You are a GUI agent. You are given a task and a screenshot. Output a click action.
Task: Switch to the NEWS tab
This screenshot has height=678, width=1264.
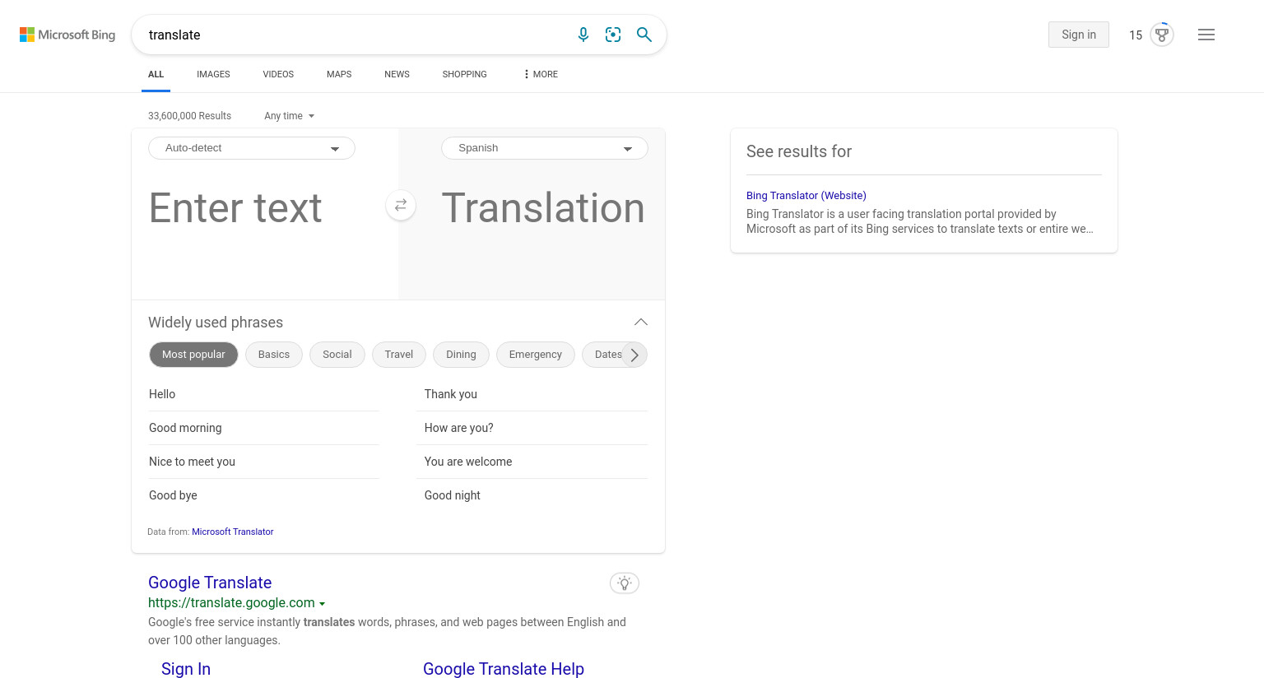point(397,74)
